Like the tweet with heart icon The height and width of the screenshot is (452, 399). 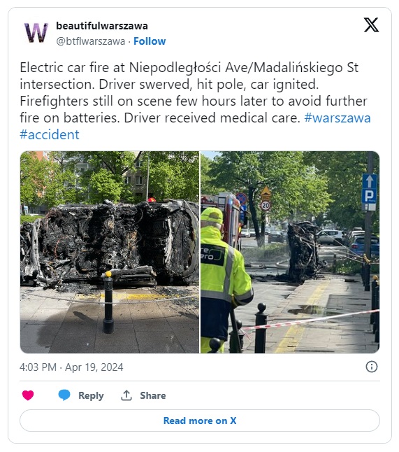[28, 395]
